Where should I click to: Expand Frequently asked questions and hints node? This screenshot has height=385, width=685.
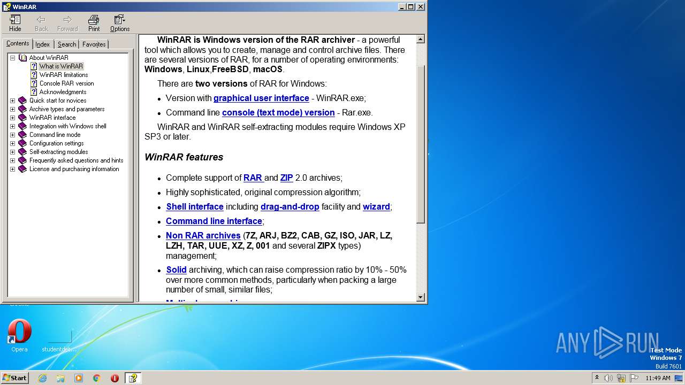coord(12,160)
